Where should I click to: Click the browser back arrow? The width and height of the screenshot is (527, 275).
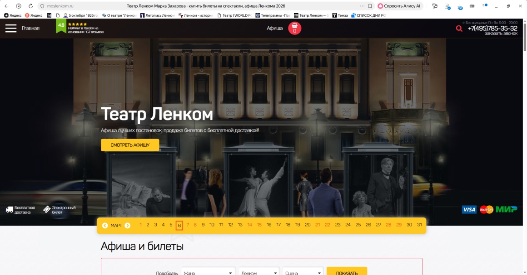click(6, 6)
